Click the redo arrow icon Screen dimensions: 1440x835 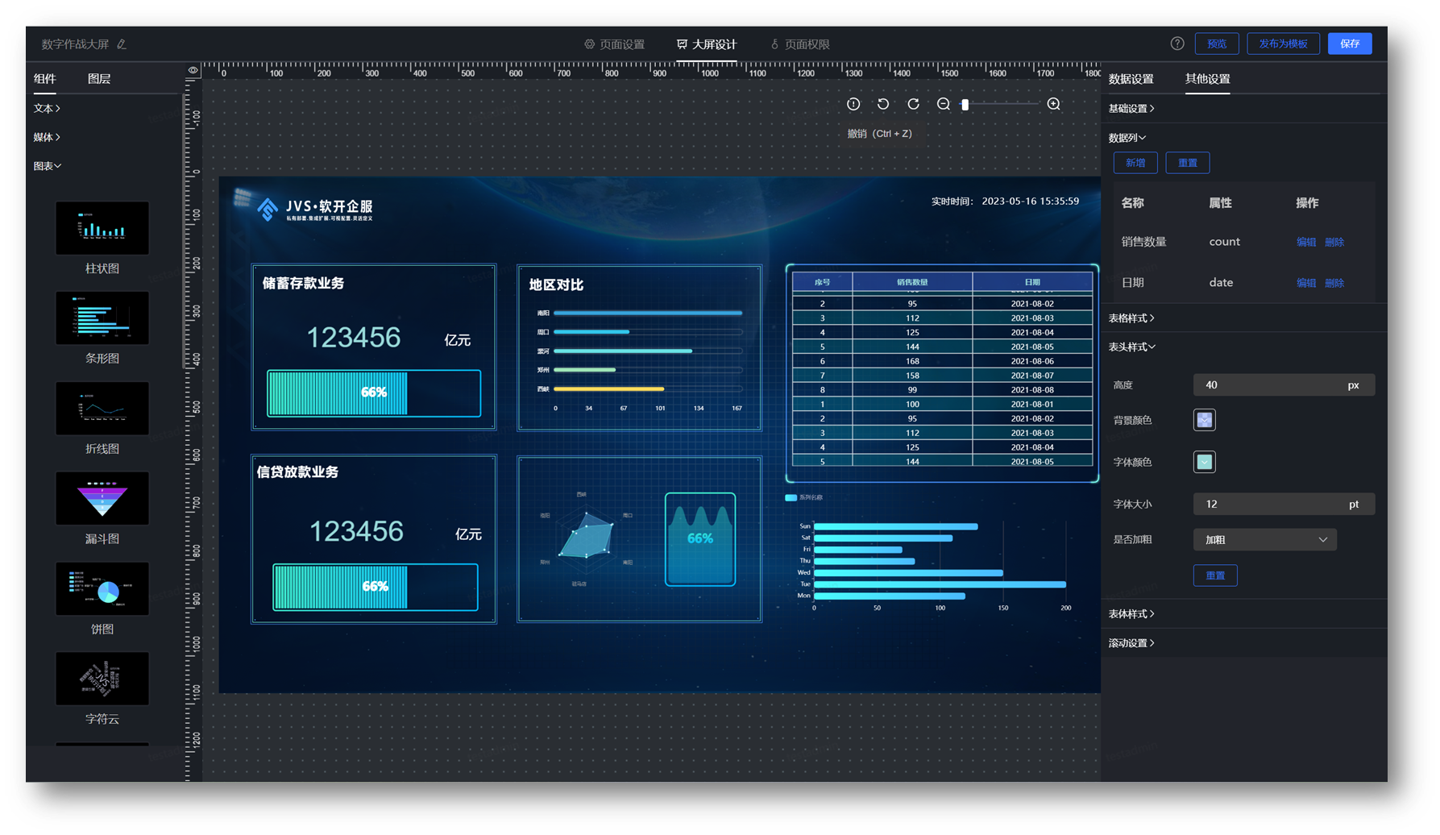(913, 104)
